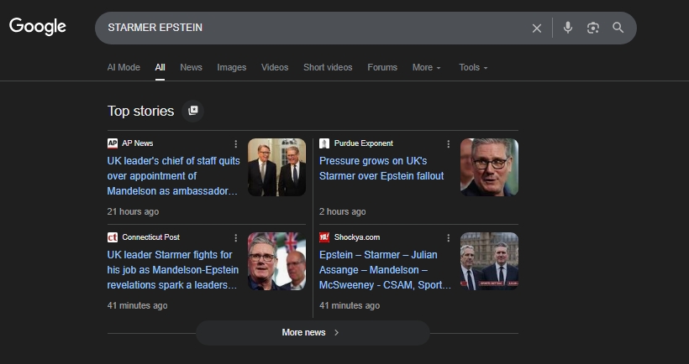Open 'UK leader's chief of staff quits' article
The width and height of the screenshot is (689, 364).
click(x=173, y=175)
